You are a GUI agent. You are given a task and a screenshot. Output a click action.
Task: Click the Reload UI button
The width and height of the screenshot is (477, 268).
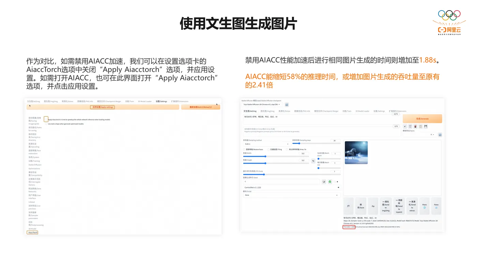[201, 107]
